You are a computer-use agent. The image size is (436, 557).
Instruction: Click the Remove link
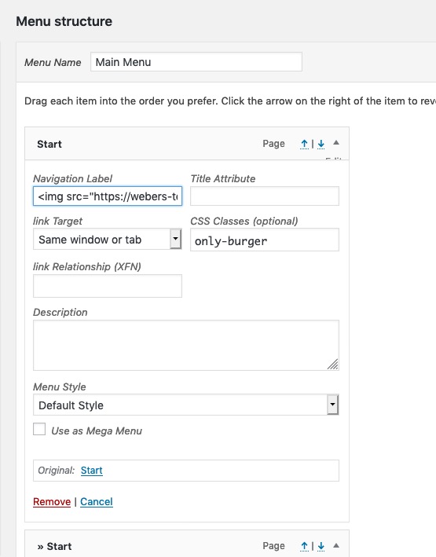[x=52, y=501]
